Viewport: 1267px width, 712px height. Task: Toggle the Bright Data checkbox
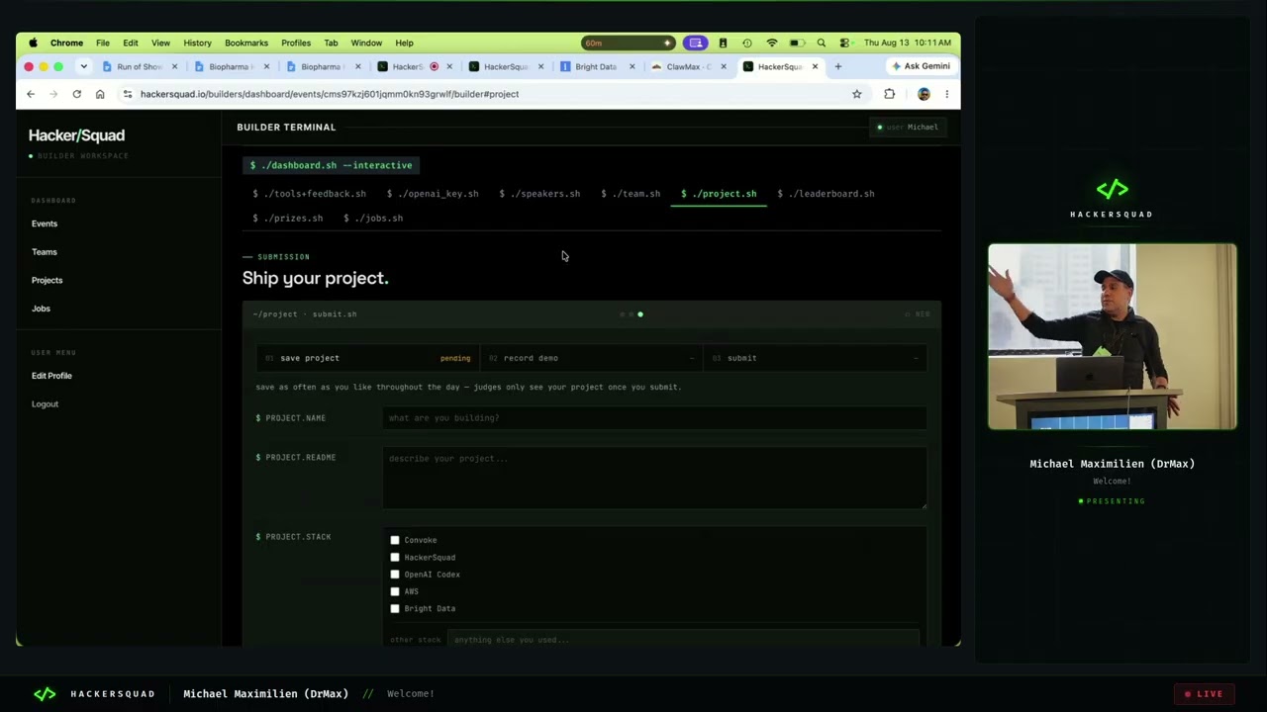click(395, 608)
